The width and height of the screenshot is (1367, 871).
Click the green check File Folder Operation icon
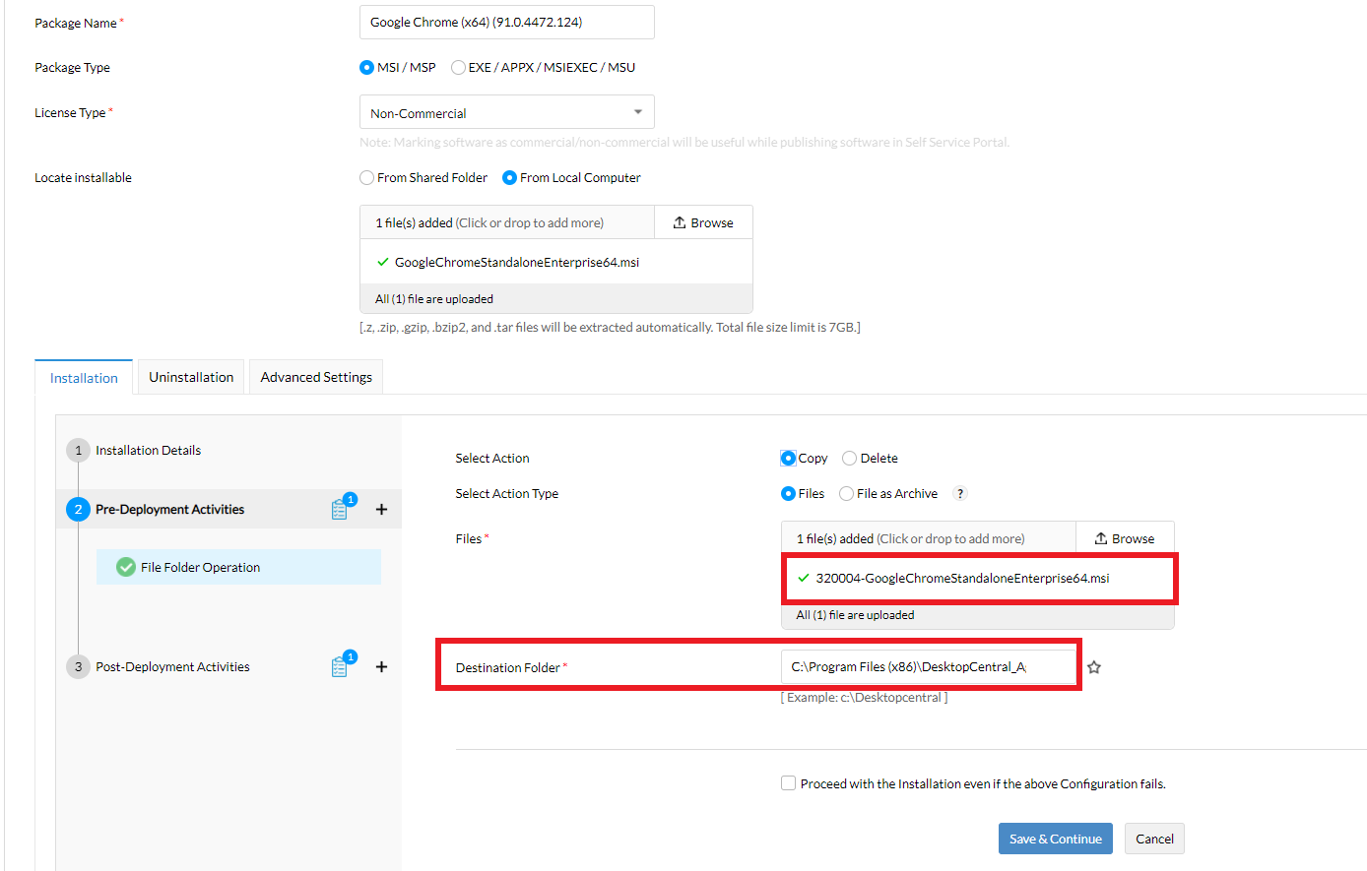126,567
